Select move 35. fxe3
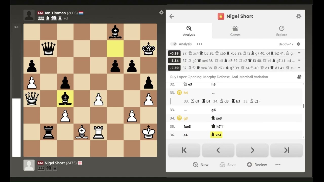This screenshot has height=182, width=324. tap(187, 127)
